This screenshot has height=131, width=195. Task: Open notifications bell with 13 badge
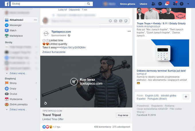click(x=167, y=4)
